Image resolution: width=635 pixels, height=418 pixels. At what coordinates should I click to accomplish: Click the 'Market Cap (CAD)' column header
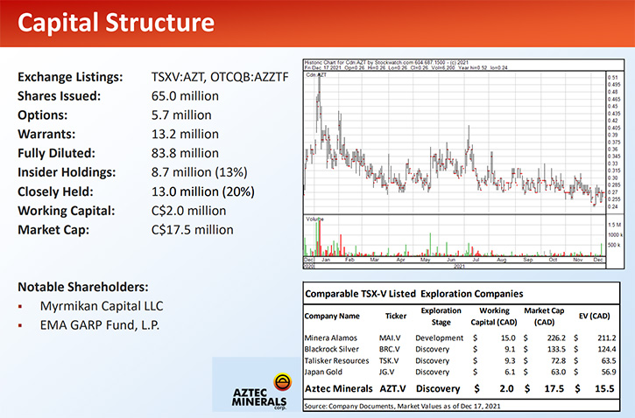click(x=544, y=317)
